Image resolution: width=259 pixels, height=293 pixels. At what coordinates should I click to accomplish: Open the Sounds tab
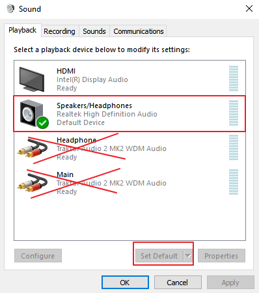pos(94,31)
